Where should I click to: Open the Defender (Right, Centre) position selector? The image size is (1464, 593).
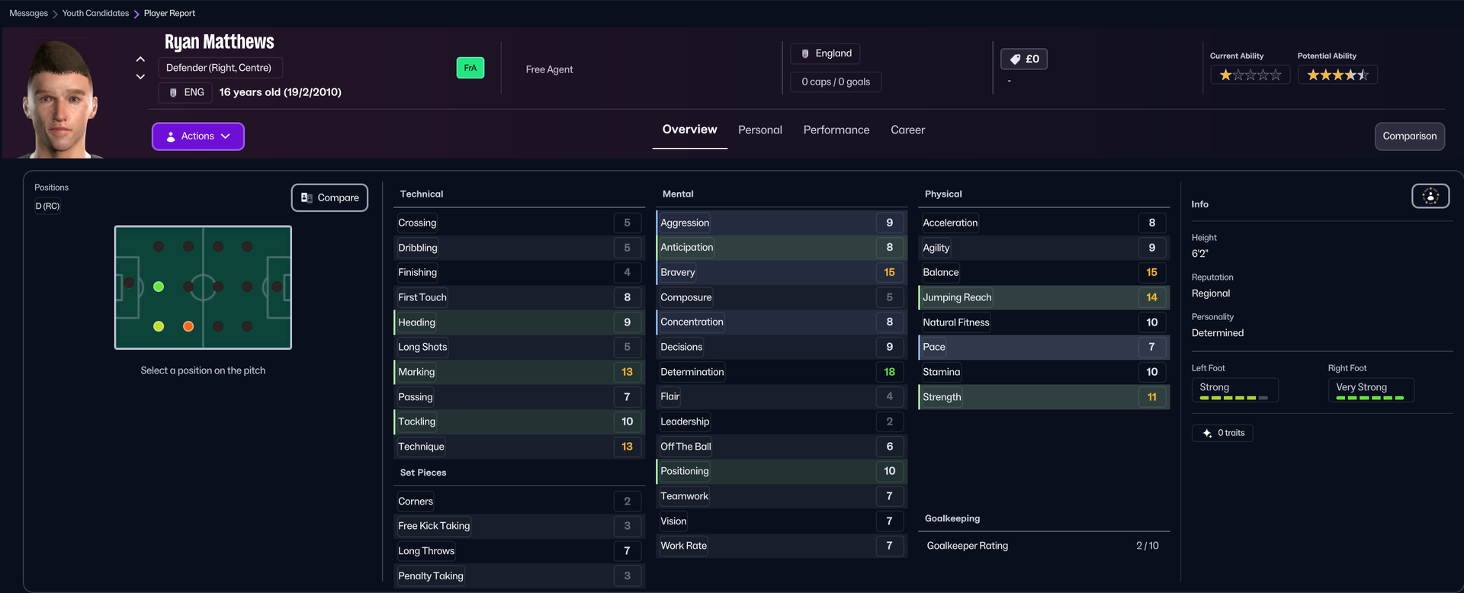click(x=220, y=68)
